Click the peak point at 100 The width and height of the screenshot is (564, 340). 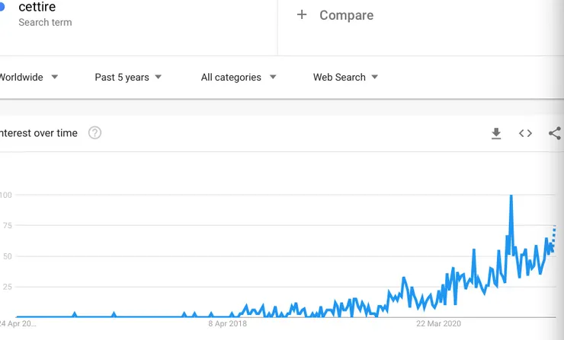(511, 196)
